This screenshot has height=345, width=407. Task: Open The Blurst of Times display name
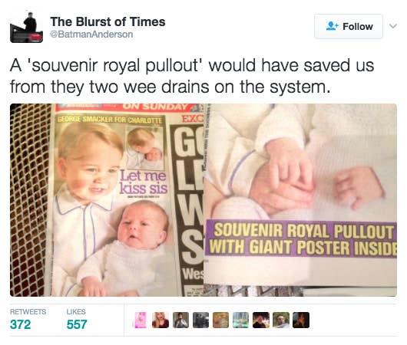[x=108, y=21]
